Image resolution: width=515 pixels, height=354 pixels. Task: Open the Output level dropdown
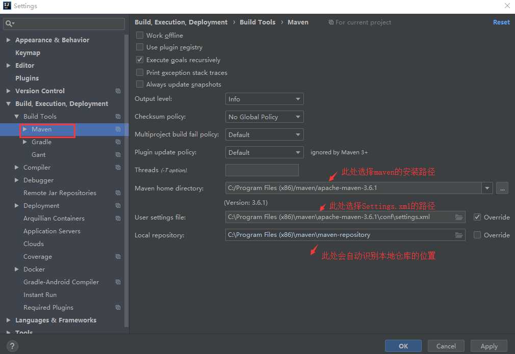coord(265,99)
